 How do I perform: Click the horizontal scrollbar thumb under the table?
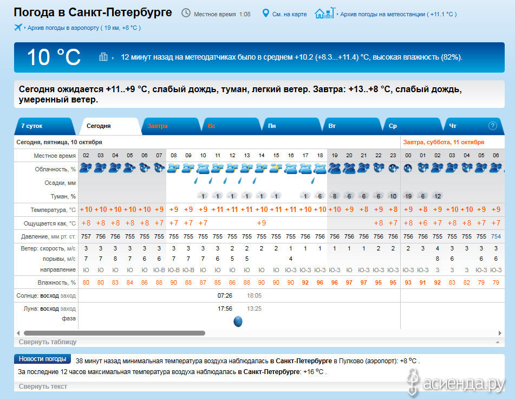click(114, 333)
